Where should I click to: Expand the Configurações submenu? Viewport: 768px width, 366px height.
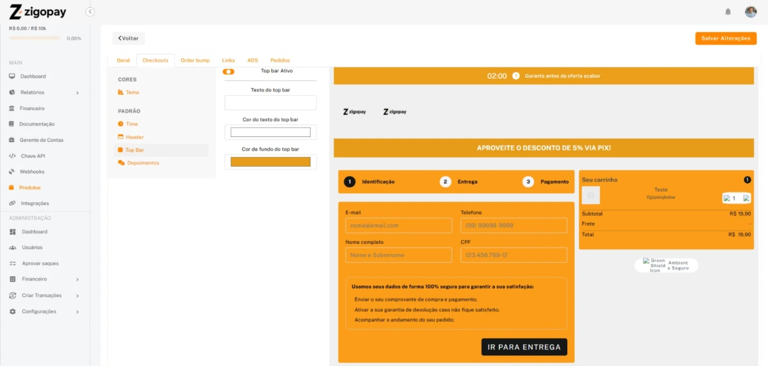coord(77,312)
